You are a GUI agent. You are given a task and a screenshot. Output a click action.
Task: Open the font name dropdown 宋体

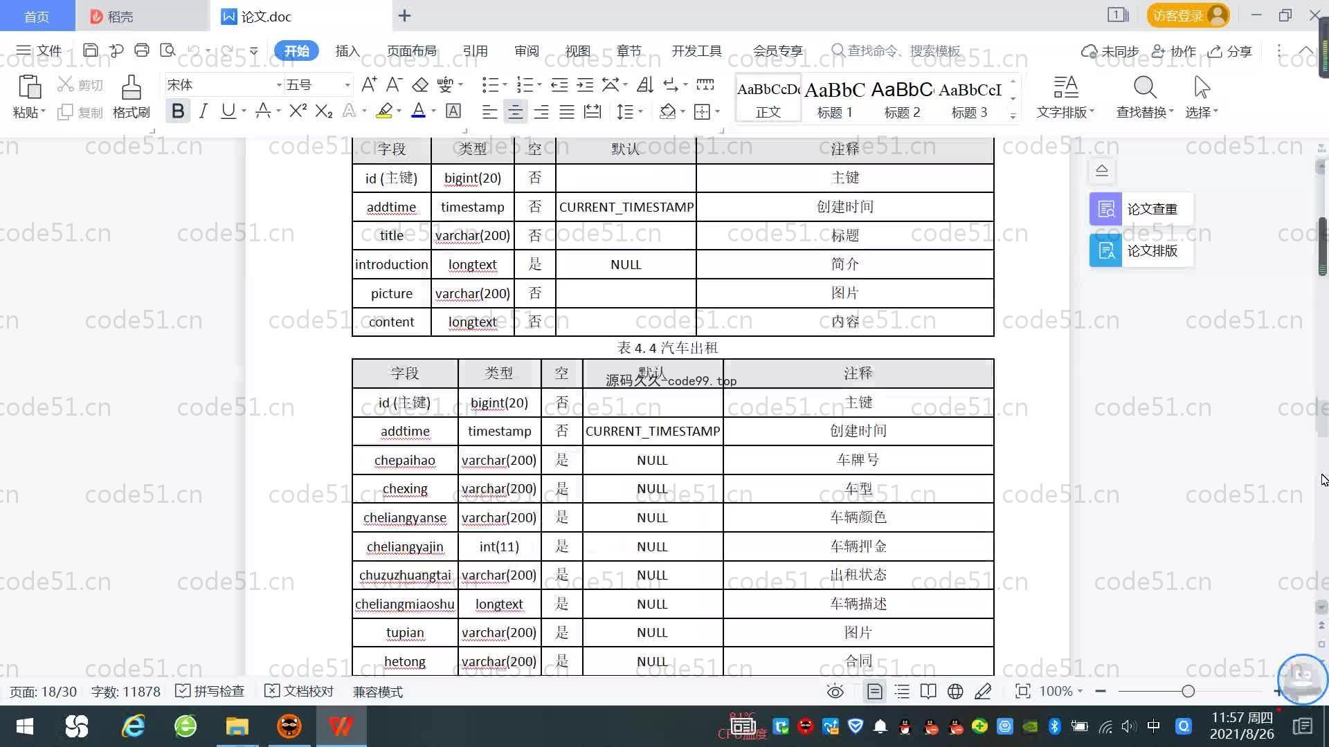point(279,85)
